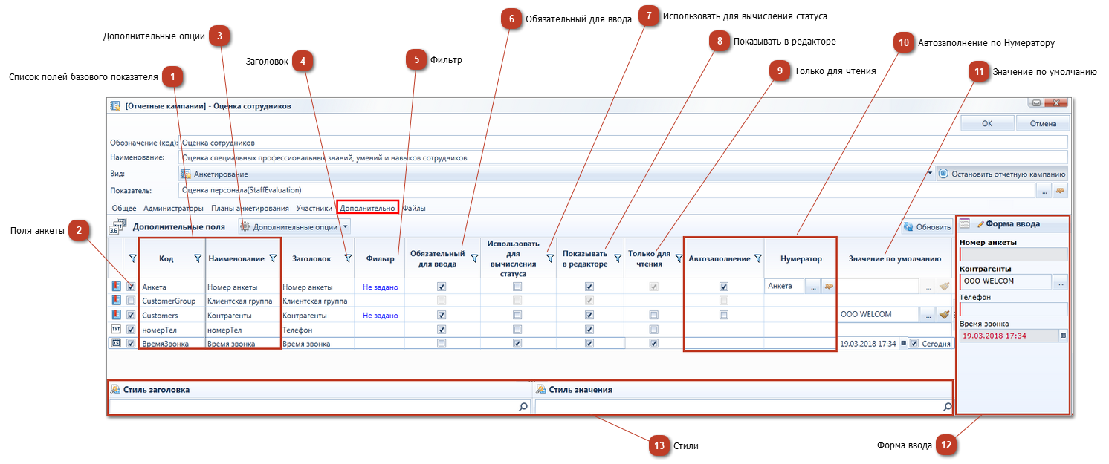1109x464 pixels.
Task: Click the Обновить button
Action: point(927,227)
